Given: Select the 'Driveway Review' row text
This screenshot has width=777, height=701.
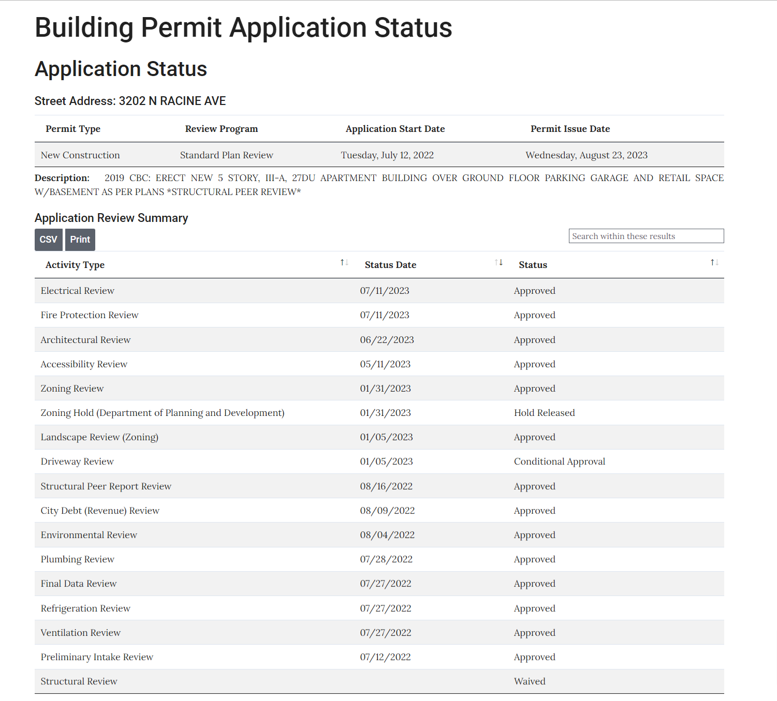Looking at the screenshot, I should tap(77, 461).
